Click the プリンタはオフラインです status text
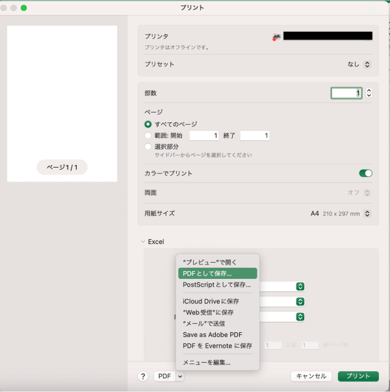Viewport: 390px width, 392px height. pyautogui.click(x=177, y=47)
